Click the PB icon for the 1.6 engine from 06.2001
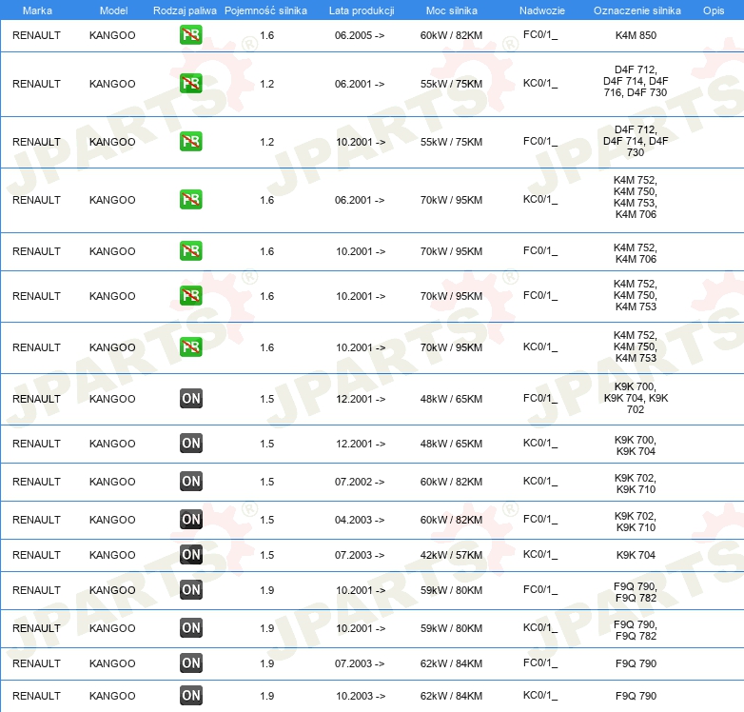Viewport: 744px width, 712px height. [190, 200]
